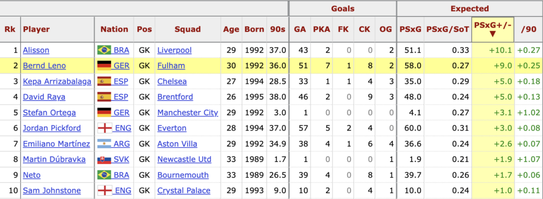Screen dimensions: 543x199
Task: Click Brazil flag in Neto row
Action: click(104, 175)
